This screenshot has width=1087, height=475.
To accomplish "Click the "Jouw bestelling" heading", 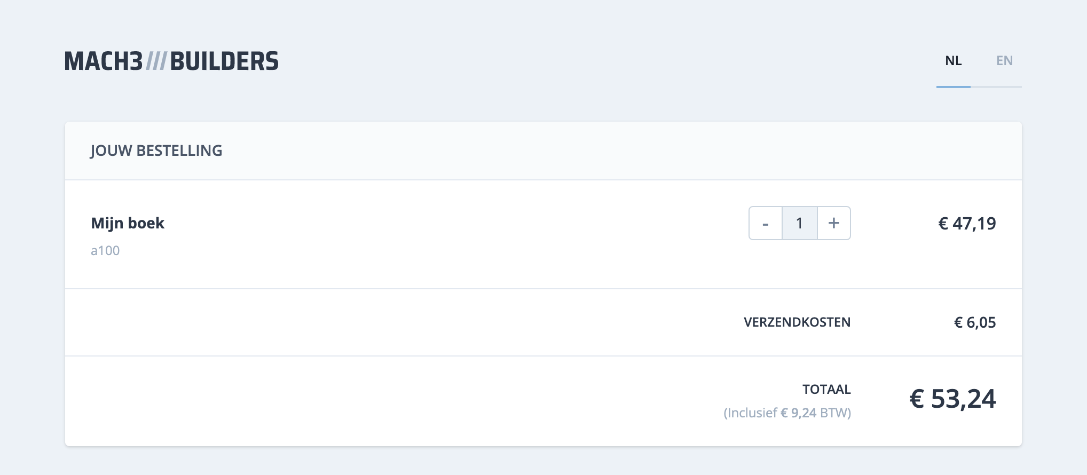I will (x=156, y=151).
